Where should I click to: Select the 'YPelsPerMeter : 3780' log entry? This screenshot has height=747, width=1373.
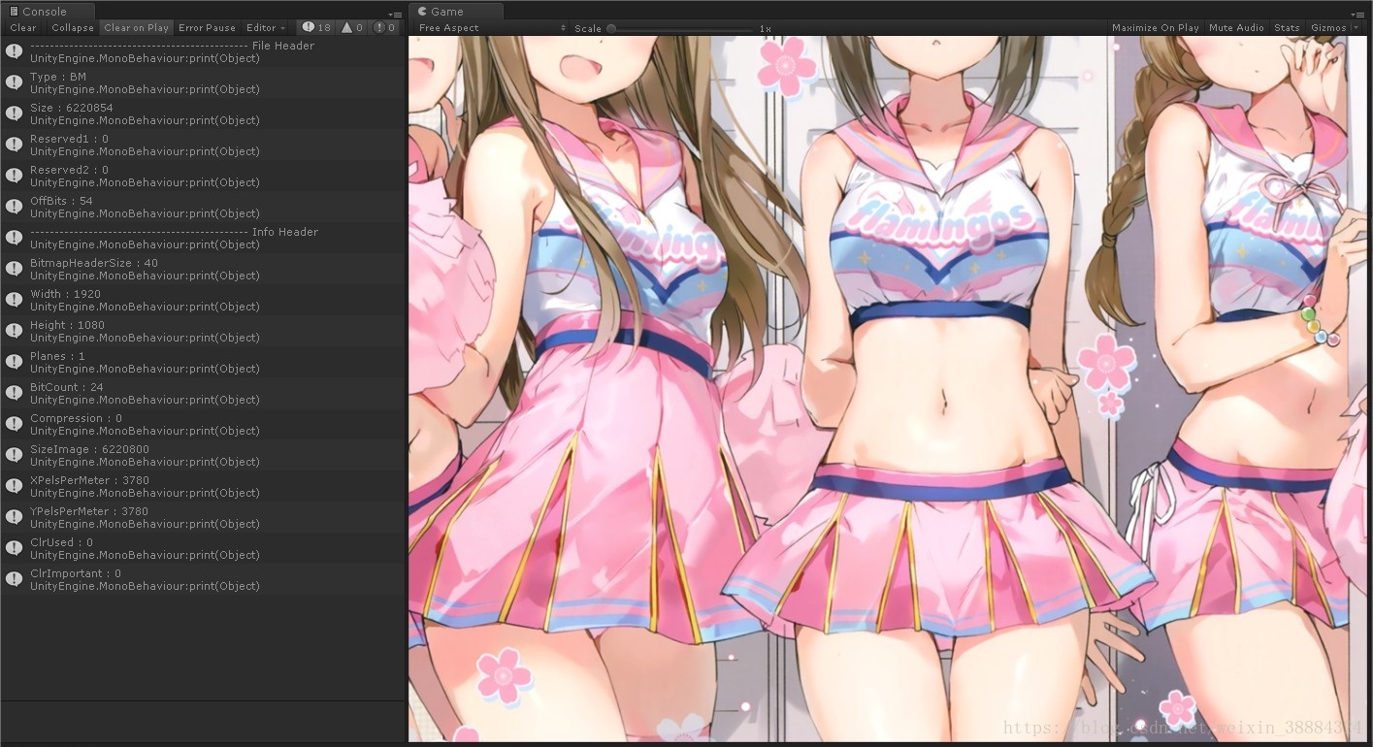(202, 517)
